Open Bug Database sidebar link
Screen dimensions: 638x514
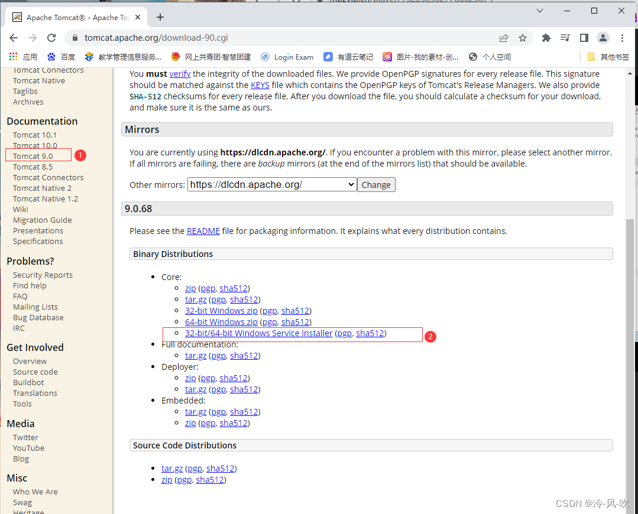point(38,318)
